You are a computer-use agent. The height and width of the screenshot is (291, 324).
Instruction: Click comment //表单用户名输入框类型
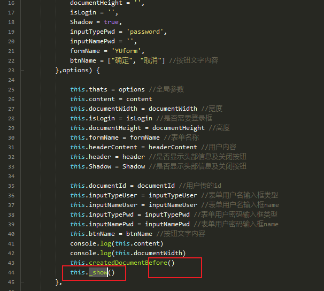click(240, 195)
